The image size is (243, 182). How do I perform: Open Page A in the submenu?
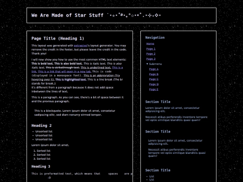tap(154, 69)
